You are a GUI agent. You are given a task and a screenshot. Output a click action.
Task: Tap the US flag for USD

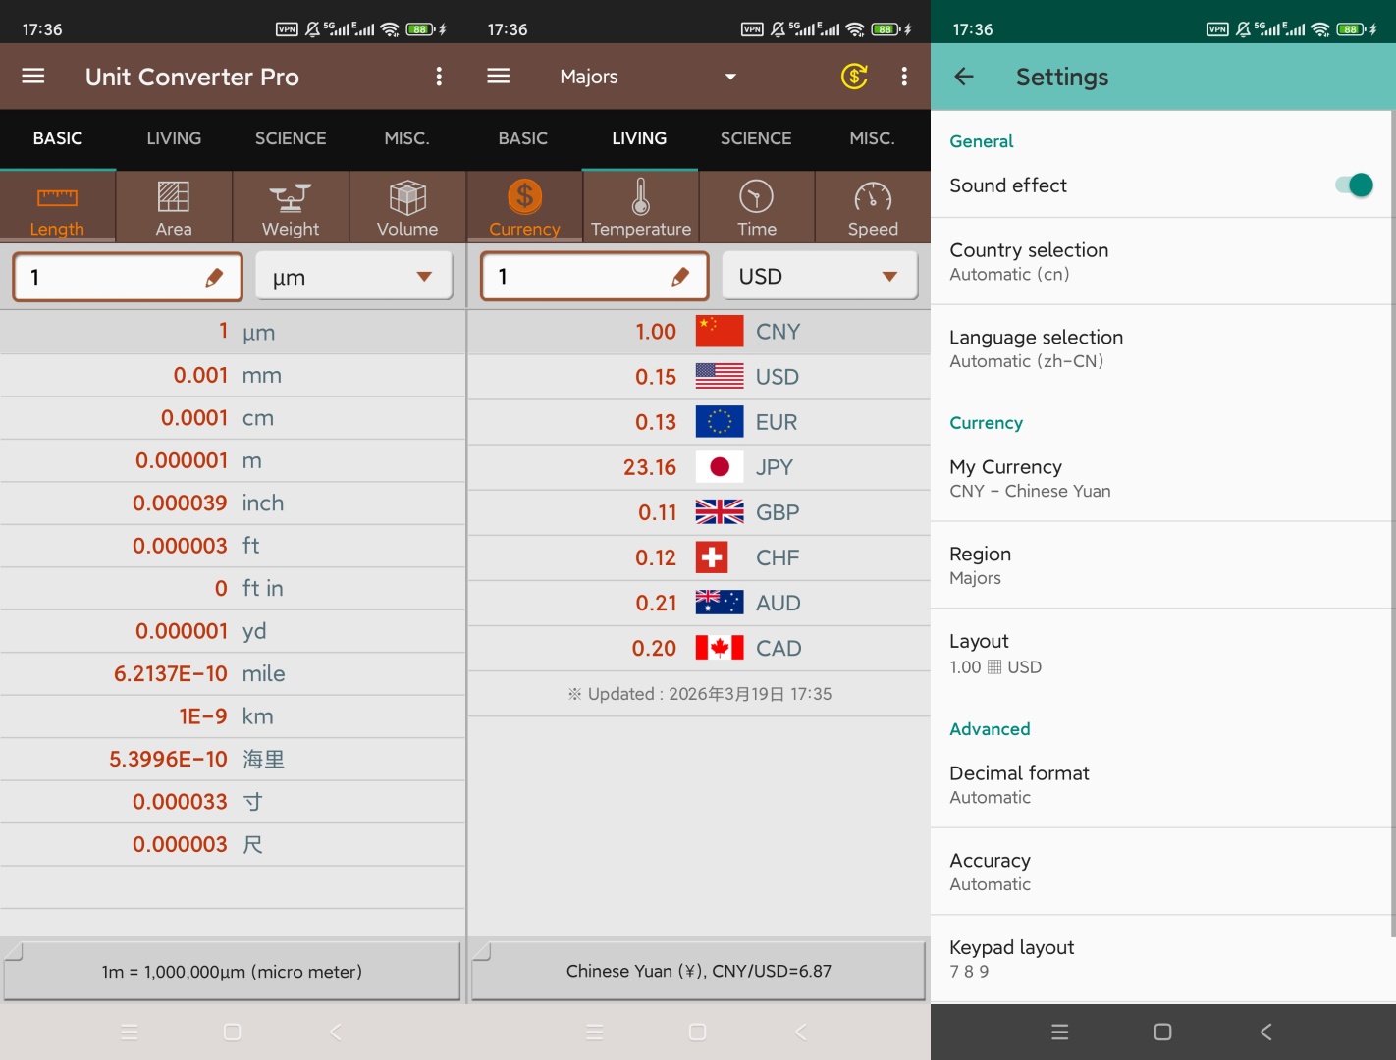click(720, 377)
